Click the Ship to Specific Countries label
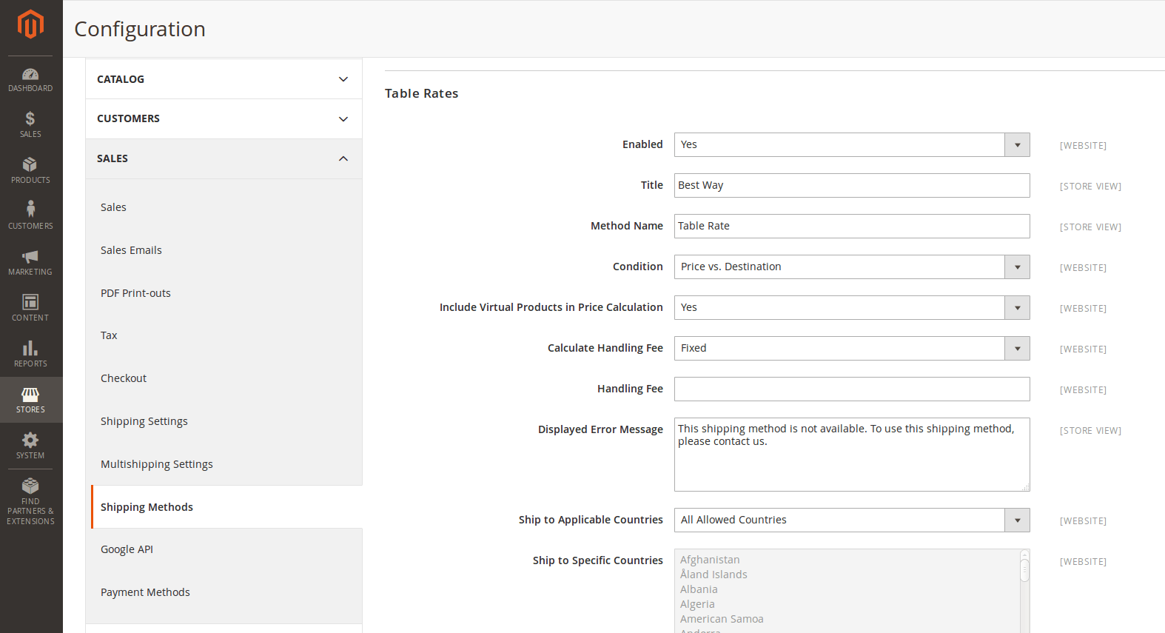Image resolution: width=1165 pixels, height=633 pixels. point(597,560)
